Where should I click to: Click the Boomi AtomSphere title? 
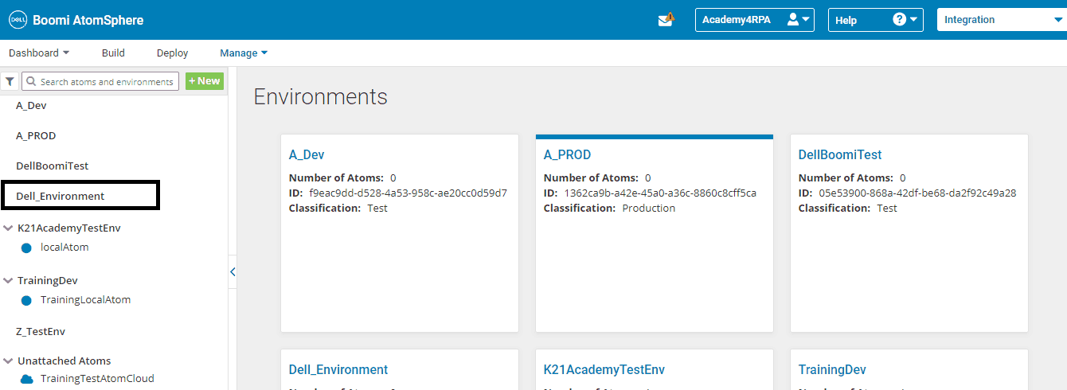[88, 20]
